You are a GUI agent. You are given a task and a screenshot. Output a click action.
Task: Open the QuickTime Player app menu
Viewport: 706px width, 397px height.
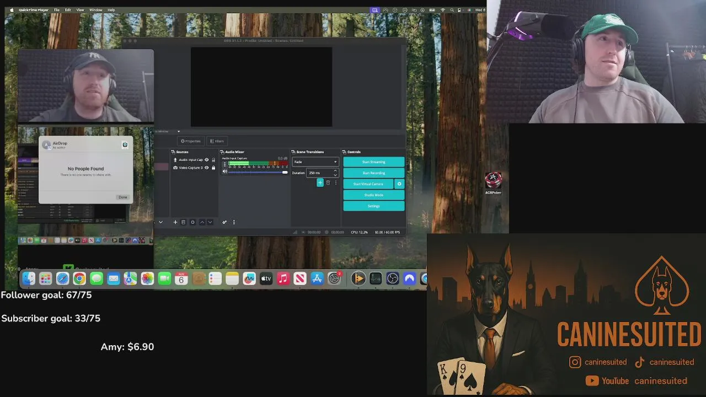[x=33, y=10]
